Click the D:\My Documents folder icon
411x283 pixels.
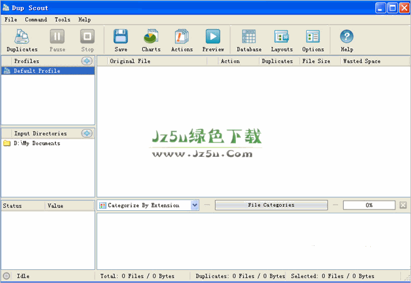pyautogui.click(x=7, y=143)
